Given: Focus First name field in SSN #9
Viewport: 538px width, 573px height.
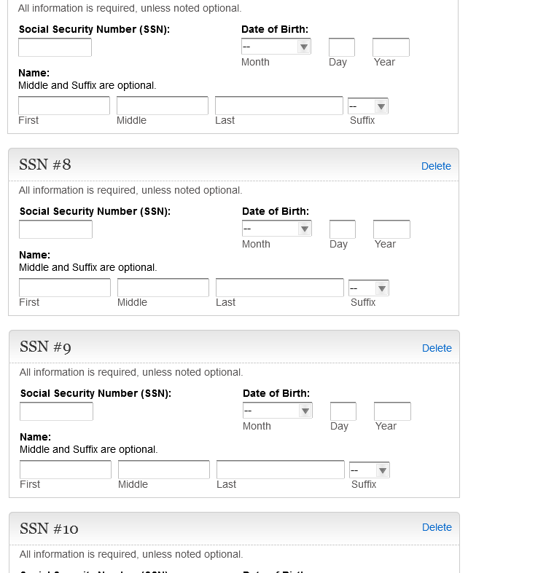Looking at the screenshot, I should coord(66,470).
